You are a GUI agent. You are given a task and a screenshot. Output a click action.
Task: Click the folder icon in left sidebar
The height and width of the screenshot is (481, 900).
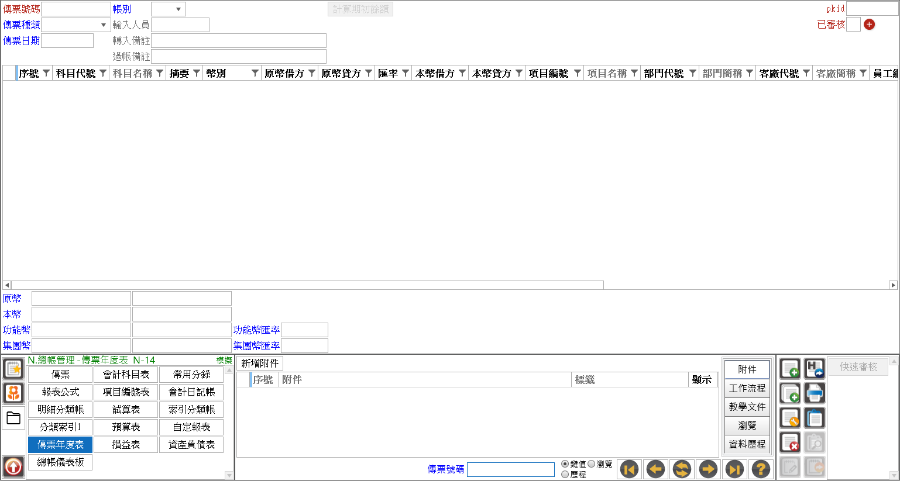(x=13, y=418)
